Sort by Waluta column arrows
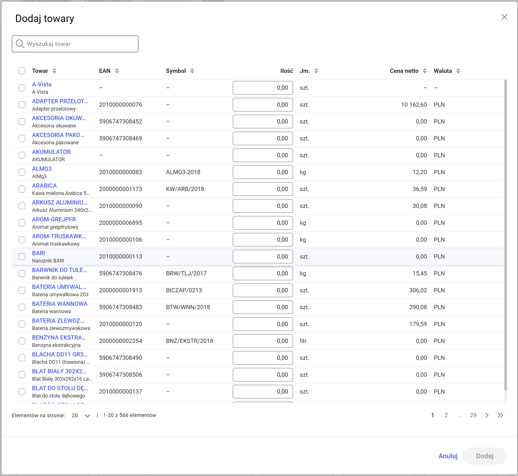 [x=458, y=71]
